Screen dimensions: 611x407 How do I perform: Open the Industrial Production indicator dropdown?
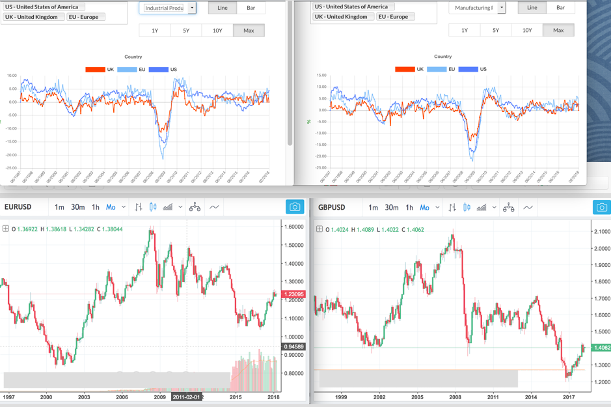point(192,8)
